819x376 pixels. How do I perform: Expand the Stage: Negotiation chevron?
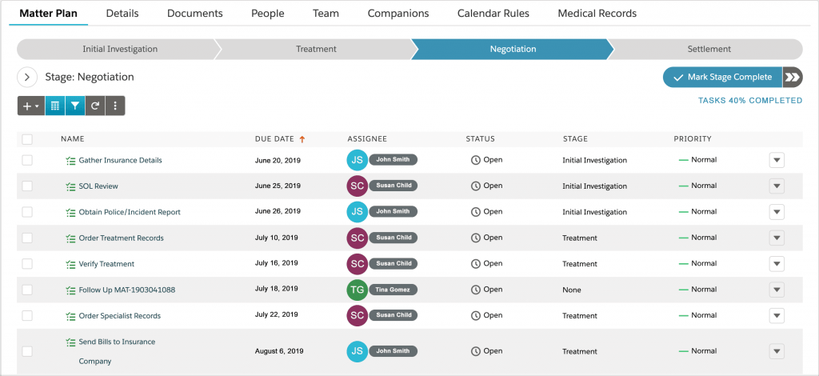pyautogui.click(x=27, y=78)
